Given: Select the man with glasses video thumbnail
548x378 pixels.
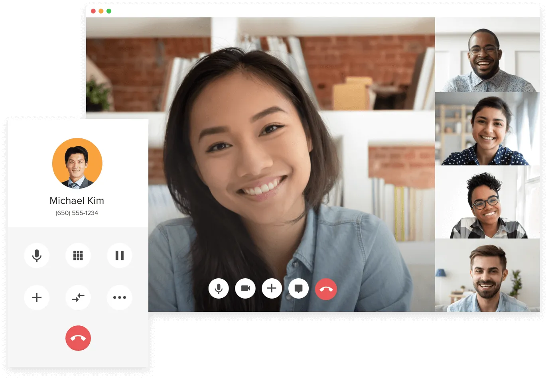Looking at the screenshot, I should 487,55.
